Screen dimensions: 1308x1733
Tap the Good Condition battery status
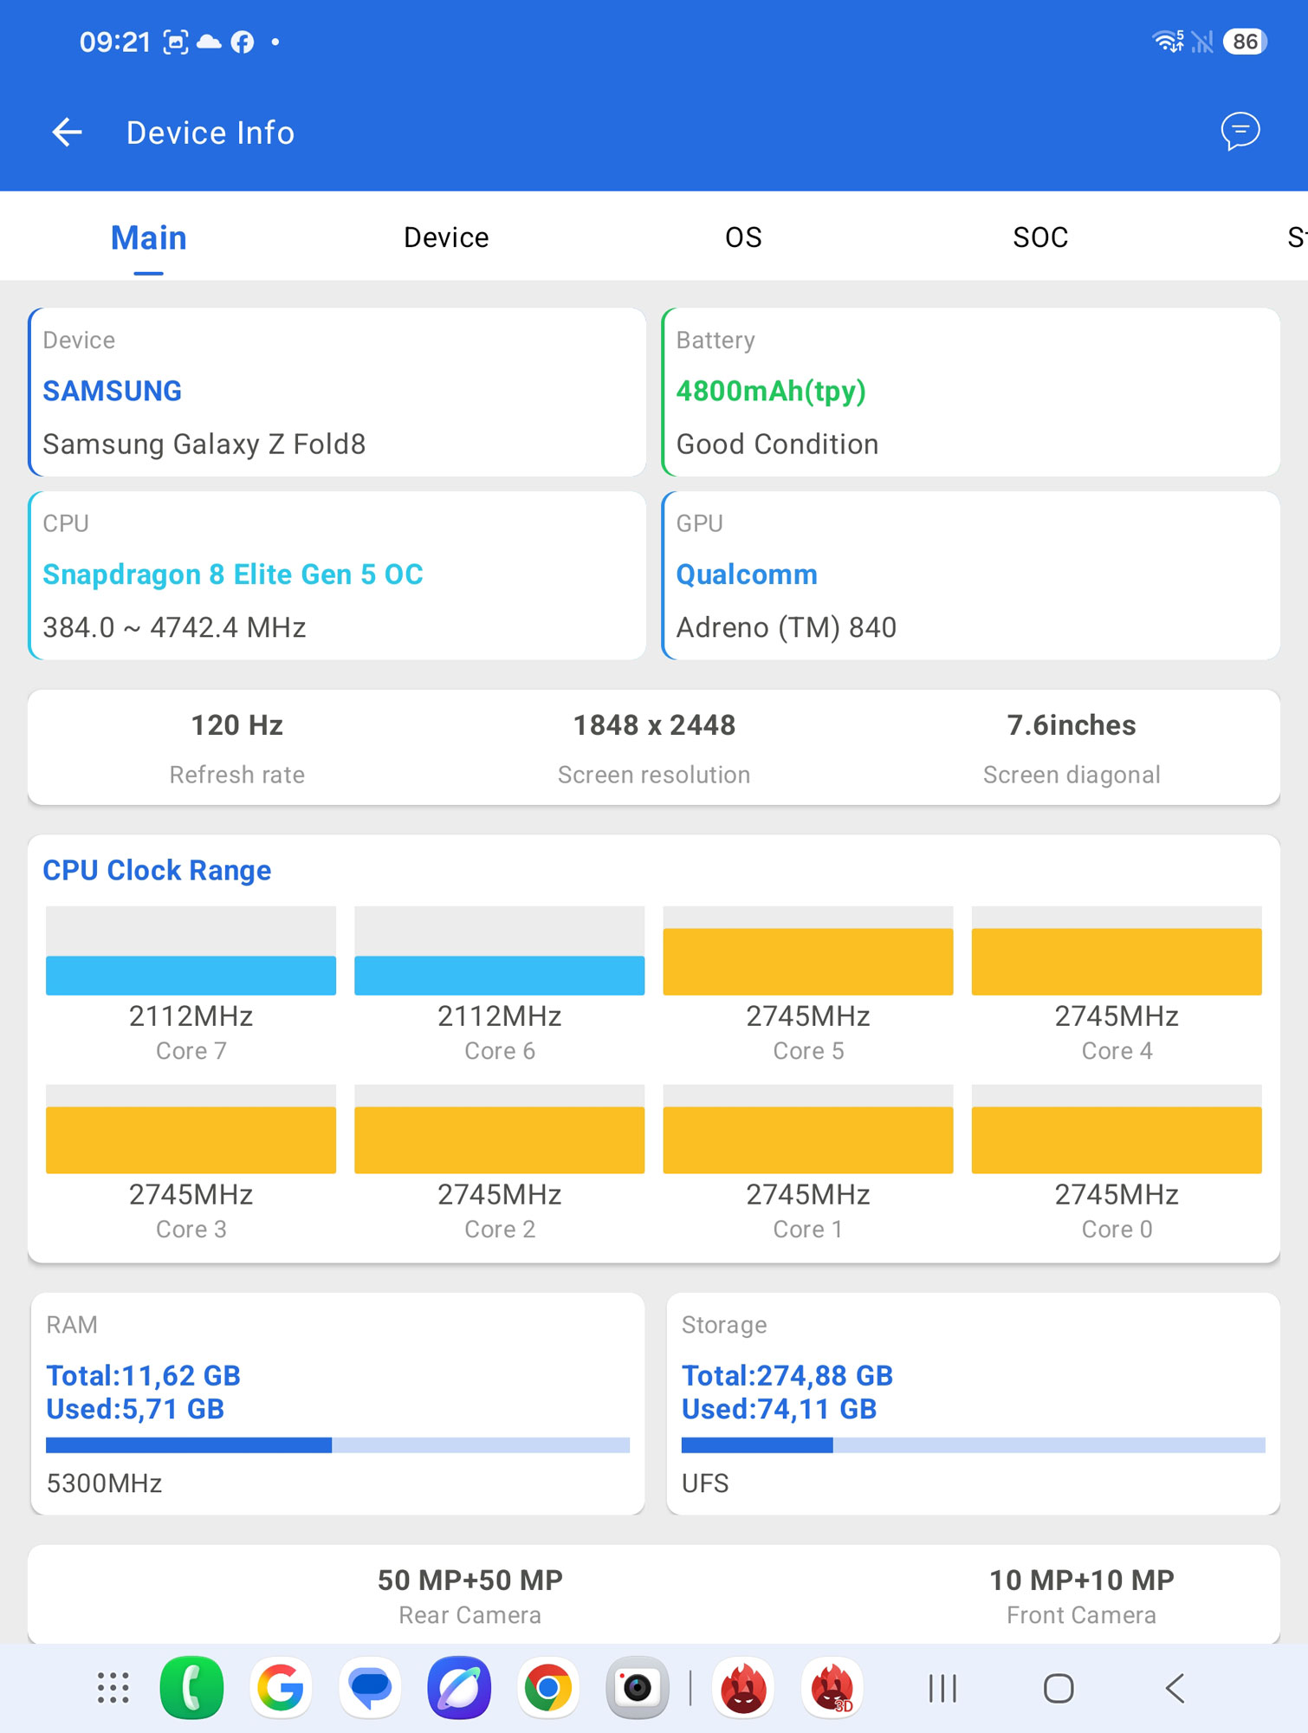[777, 444]
